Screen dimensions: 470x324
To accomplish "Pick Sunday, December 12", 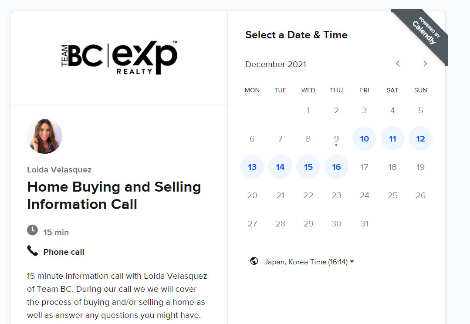I will point(420,139).
